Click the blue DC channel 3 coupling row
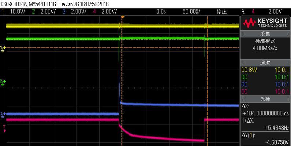This screenshot has height=146, width=291. (265, 84)
